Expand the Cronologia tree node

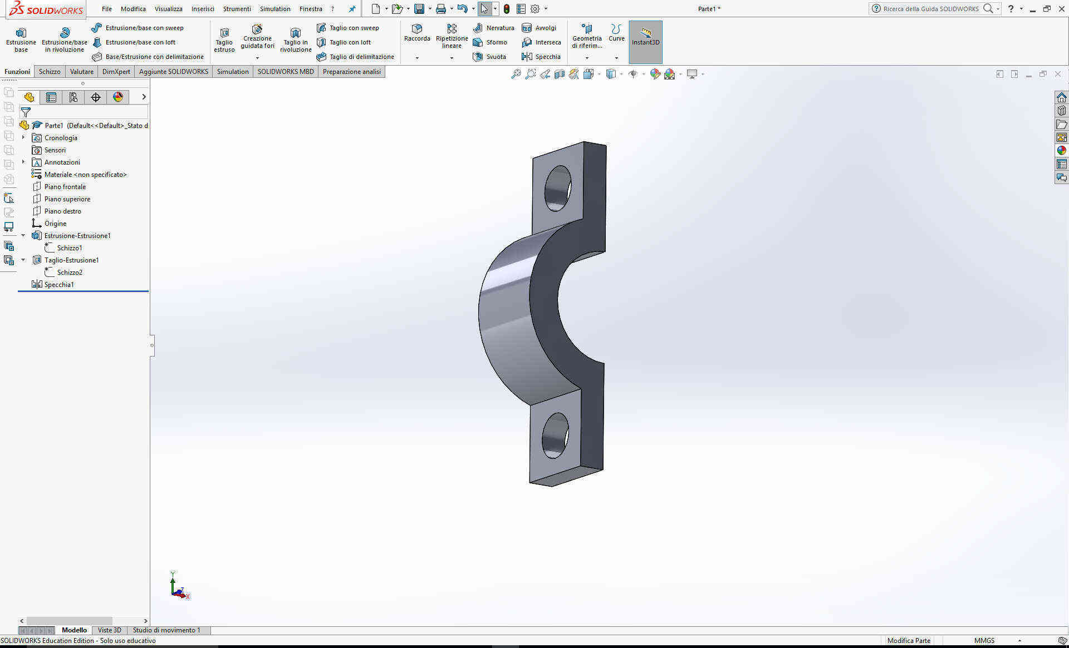point(23,137)
